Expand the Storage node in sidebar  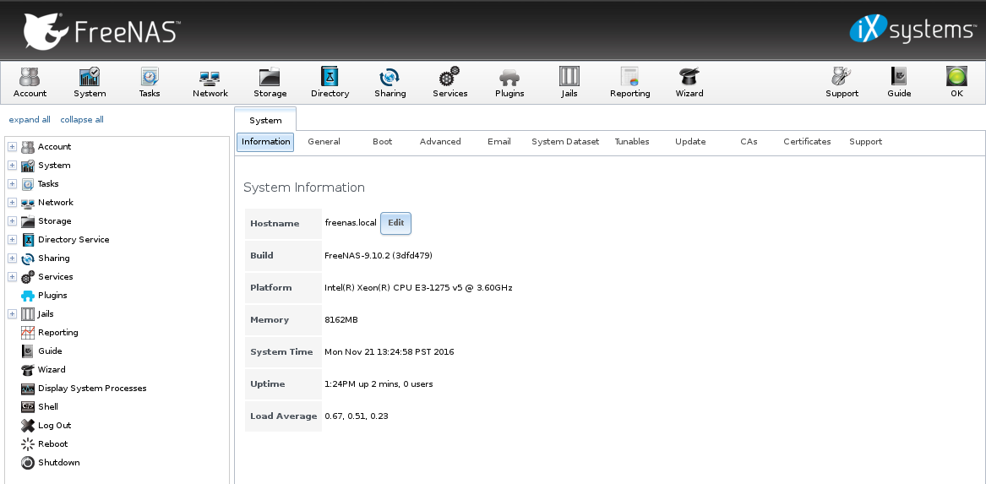point(12,220)
